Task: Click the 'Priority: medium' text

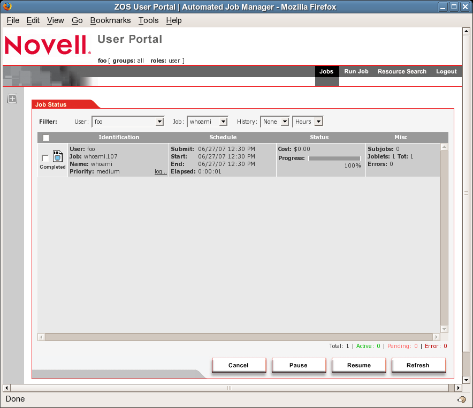Action: click(x=95, y=172)
